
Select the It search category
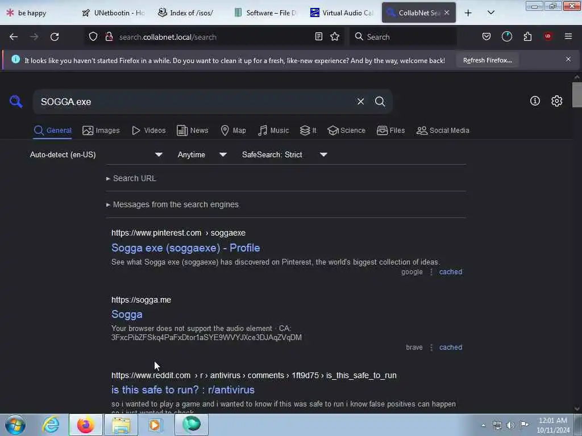pos(308,131)
